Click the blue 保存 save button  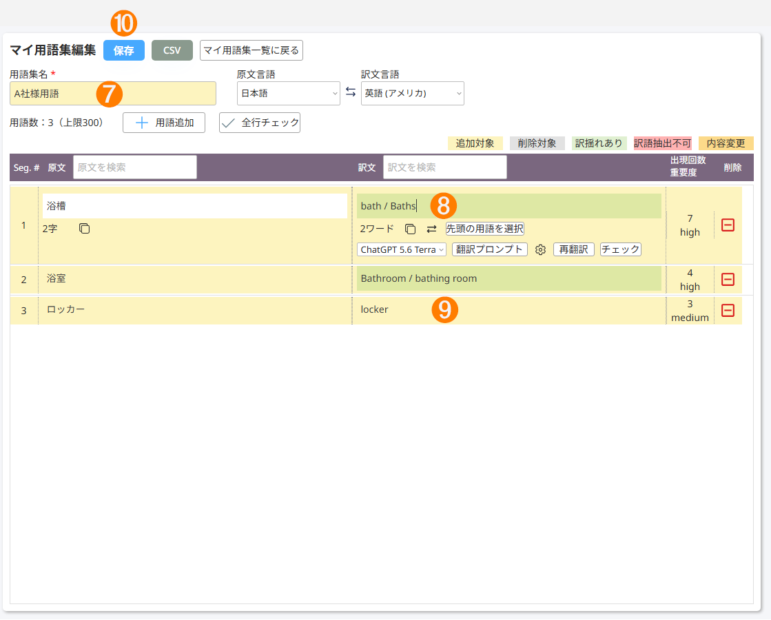[123, 50]
